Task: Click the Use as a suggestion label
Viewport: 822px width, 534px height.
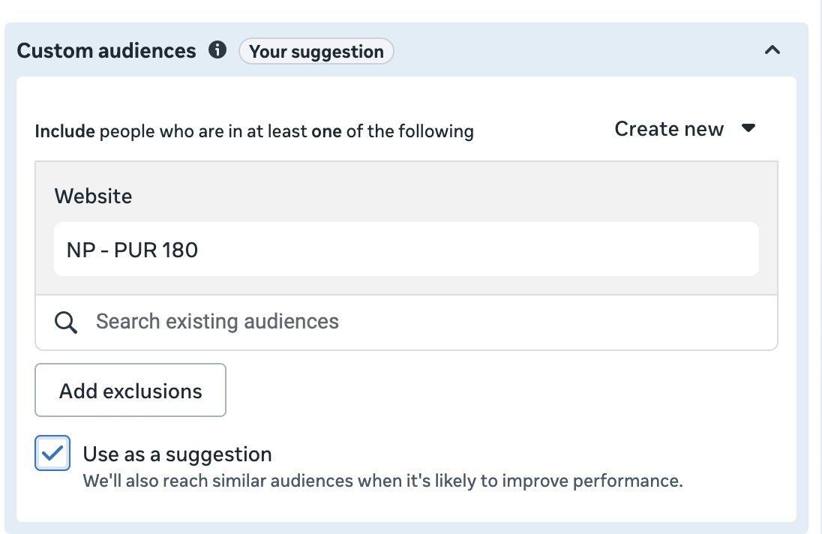Action: click(177, 454)
